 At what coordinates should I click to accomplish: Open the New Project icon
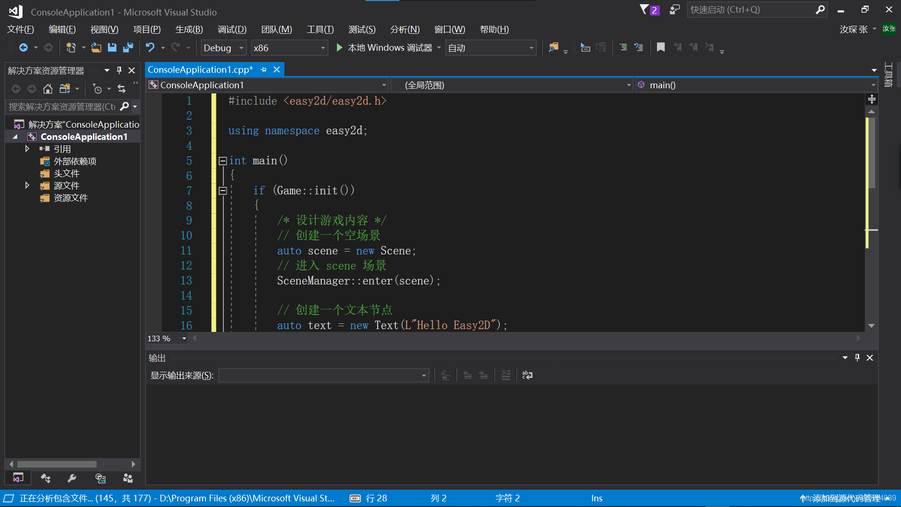71,47
